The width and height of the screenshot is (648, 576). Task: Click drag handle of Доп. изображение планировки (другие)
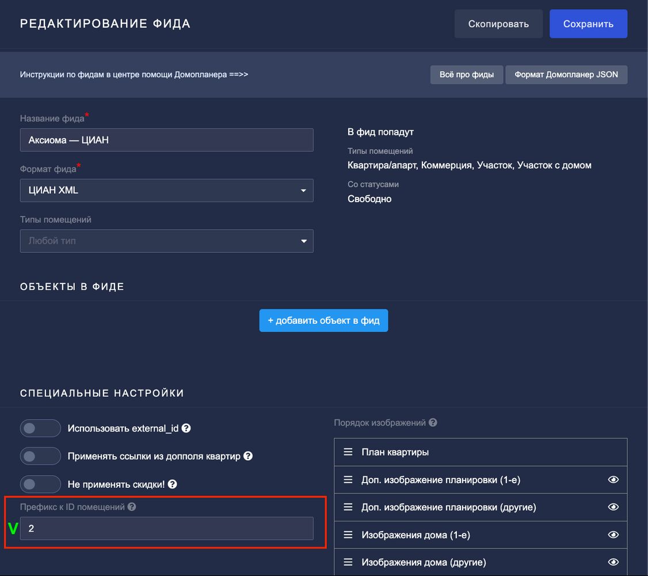point(348,507)
